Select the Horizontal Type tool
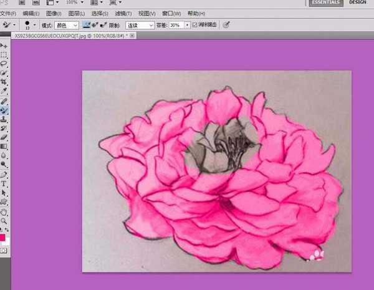The image size is (374, 290). coord(4,184)
